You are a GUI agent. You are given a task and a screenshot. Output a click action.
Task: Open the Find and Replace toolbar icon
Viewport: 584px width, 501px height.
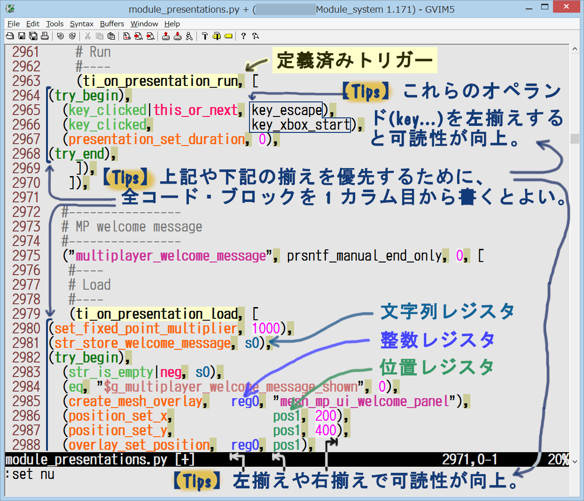pyautogui.click(x=127, y=36)
